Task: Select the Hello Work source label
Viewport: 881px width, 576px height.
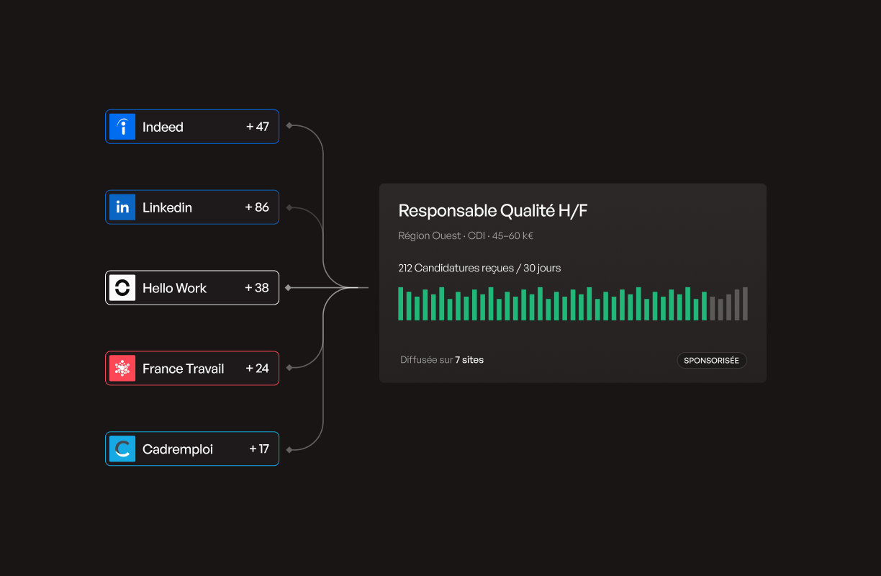Action: (x=174, y=288)
